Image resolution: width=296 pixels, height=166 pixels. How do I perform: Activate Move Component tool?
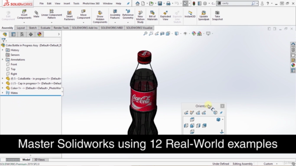83,14
